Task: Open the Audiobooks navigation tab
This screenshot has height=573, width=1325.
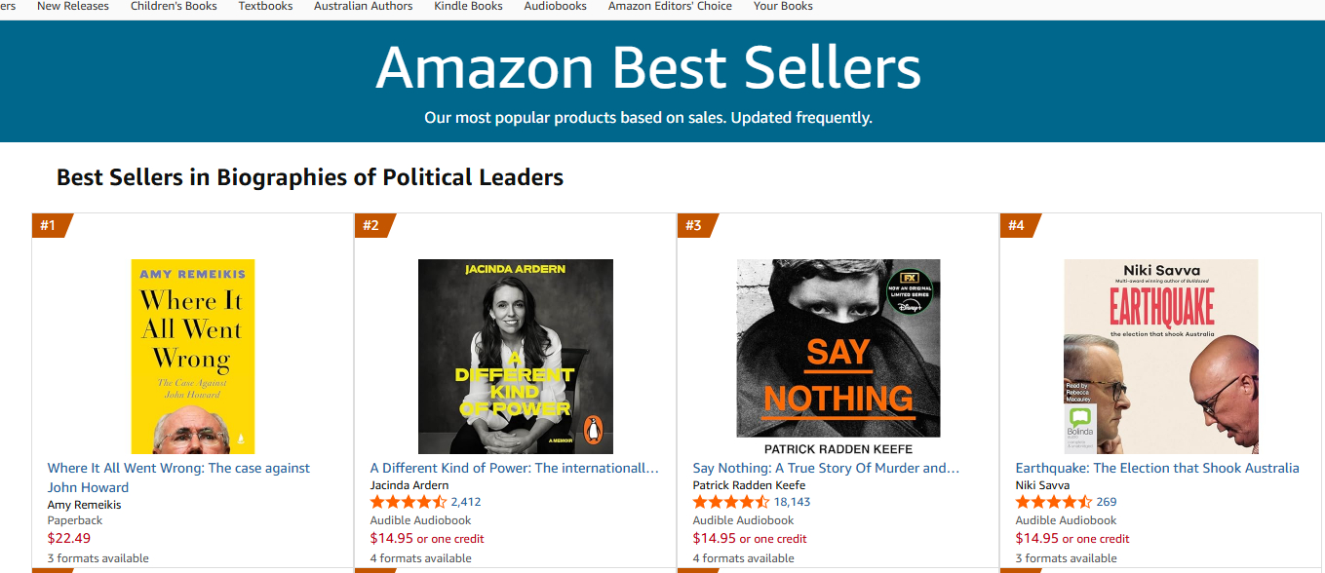Action: point(555,6)
